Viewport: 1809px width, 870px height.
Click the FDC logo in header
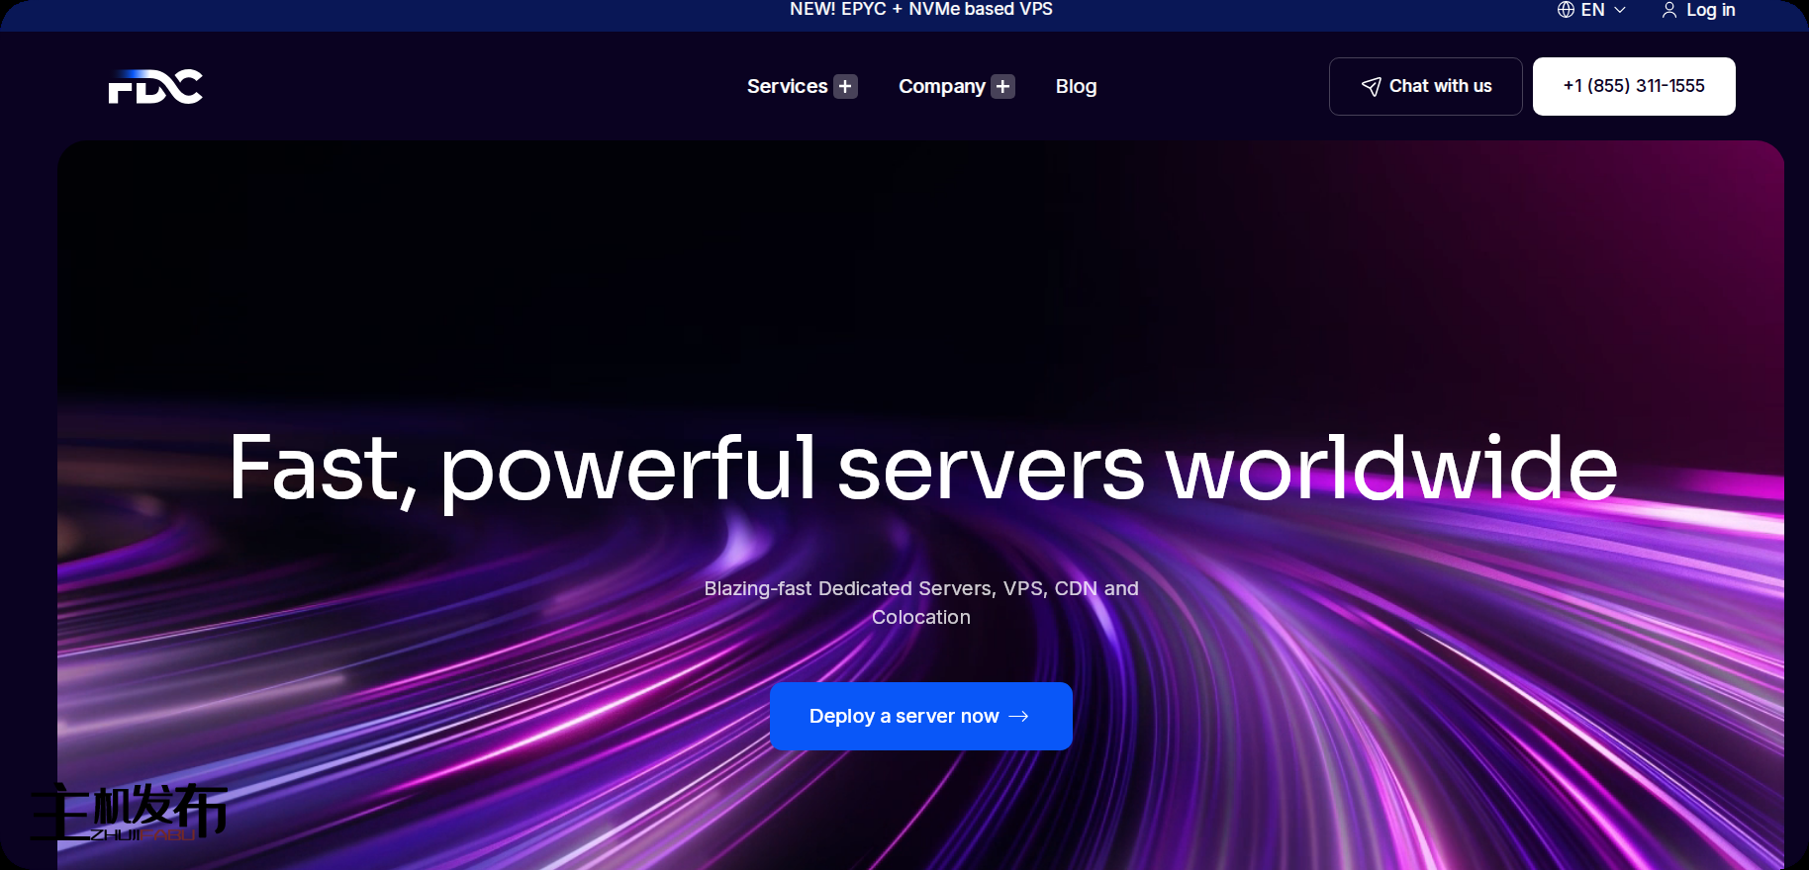155,87
